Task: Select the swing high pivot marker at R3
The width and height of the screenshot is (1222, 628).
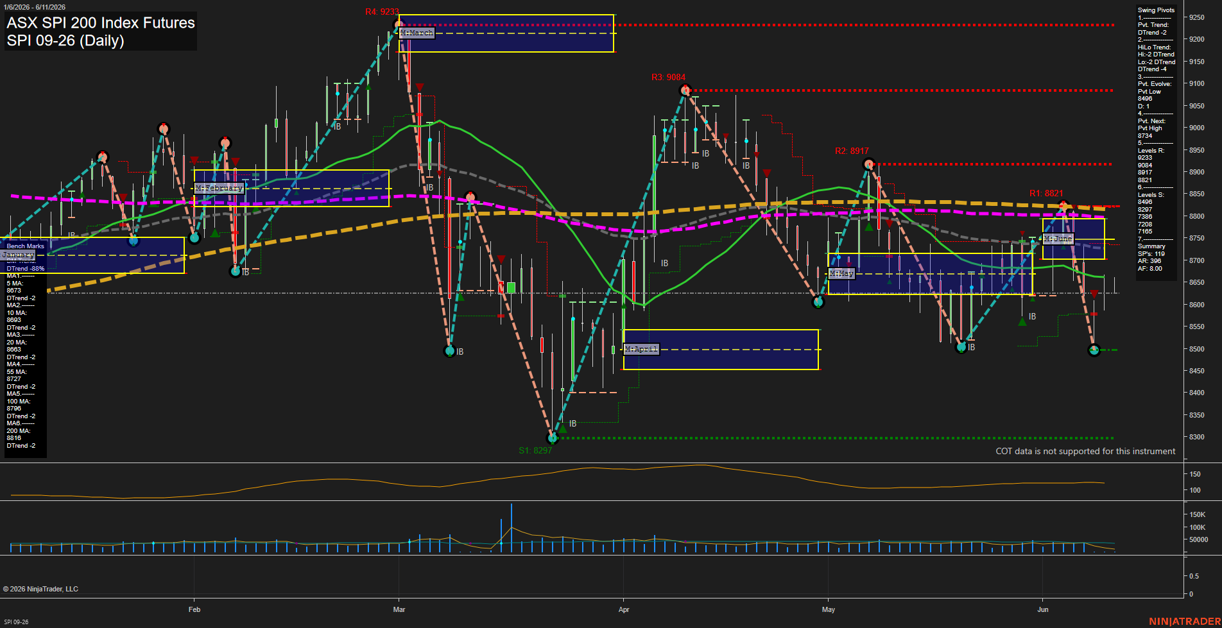Action: click(685, 90)
